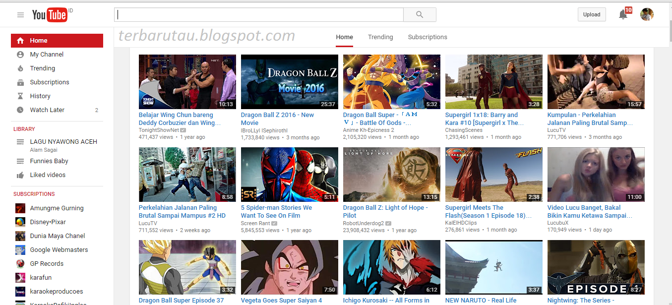Open the notifications bell
This screenshot has height=305, width=672.
[623, 14]
